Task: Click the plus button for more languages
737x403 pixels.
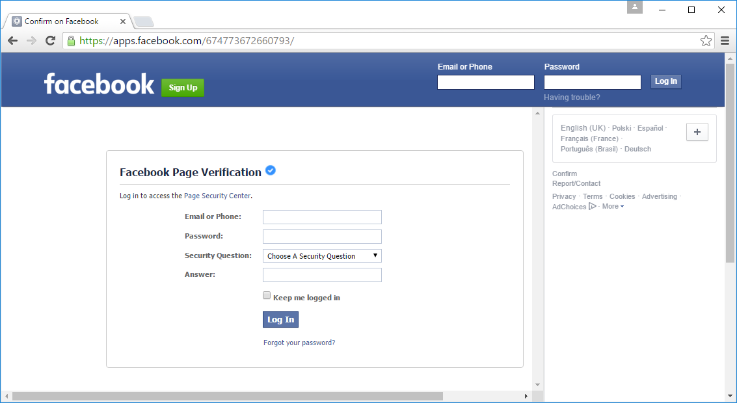Action: coord(697,132)
